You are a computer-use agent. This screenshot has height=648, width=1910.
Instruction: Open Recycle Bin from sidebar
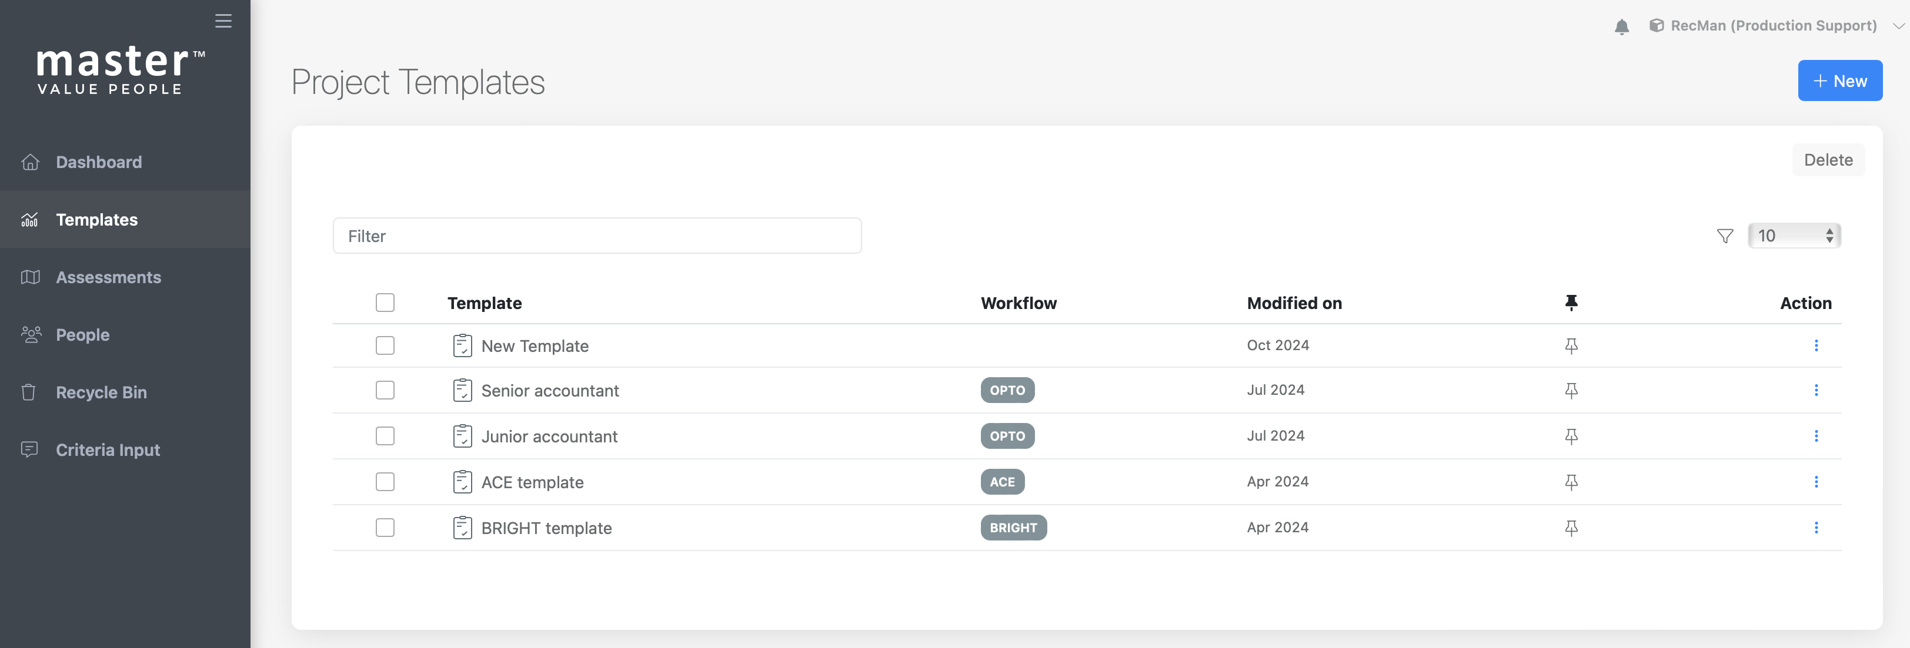[101, 392]
